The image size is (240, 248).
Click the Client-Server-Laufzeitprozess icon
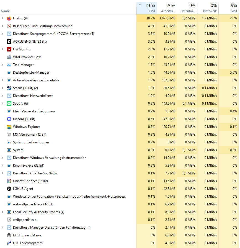9,111
